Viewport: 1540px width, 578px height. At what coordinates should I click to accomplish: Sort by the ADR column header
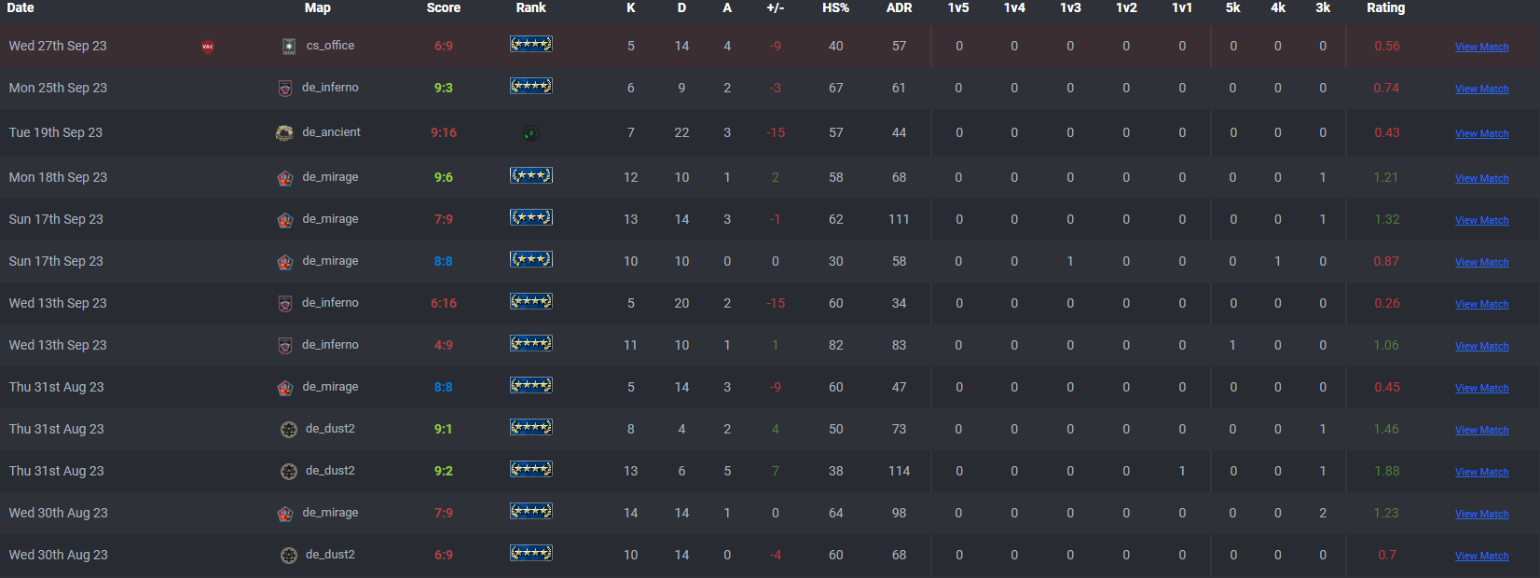899,7
